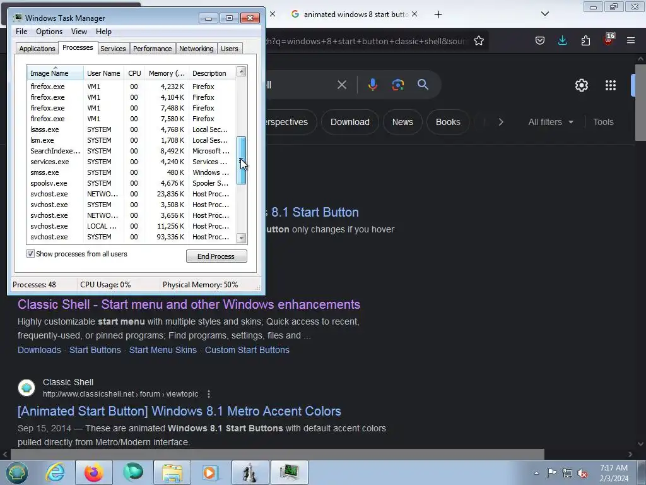Open Task Manager File menu
646x485 pixels.
(x=21, y=32)
